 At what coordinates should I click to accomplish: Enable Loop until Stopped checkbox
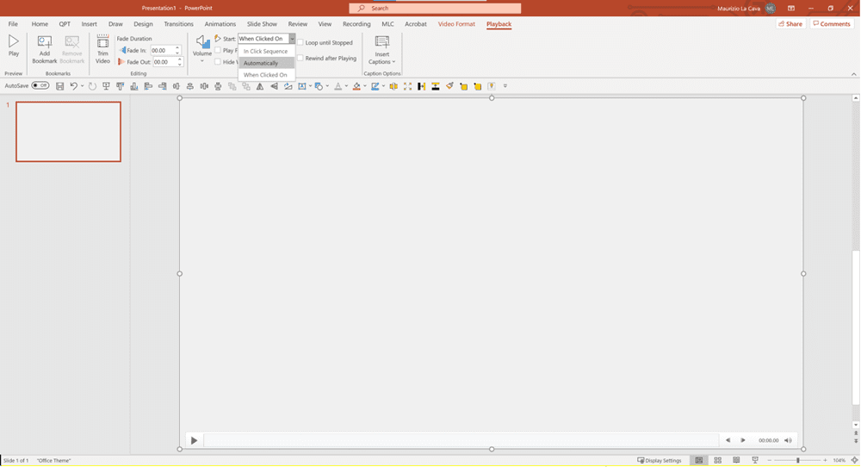coord(300,42)
